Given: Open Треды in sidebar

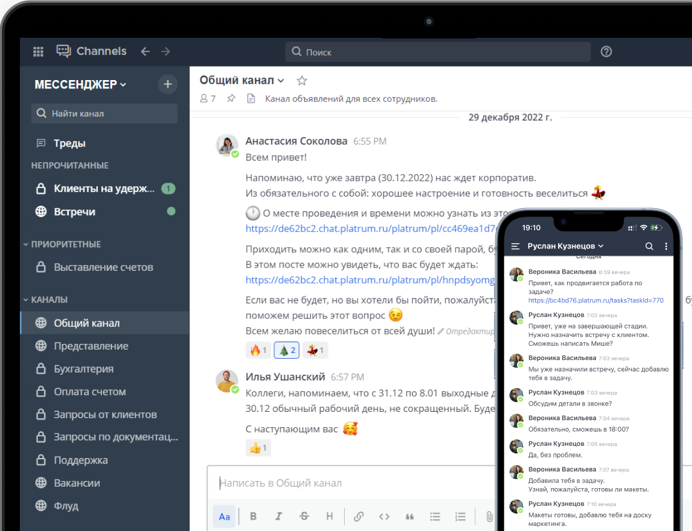Looking at the screenshot, I should [105, 143].
